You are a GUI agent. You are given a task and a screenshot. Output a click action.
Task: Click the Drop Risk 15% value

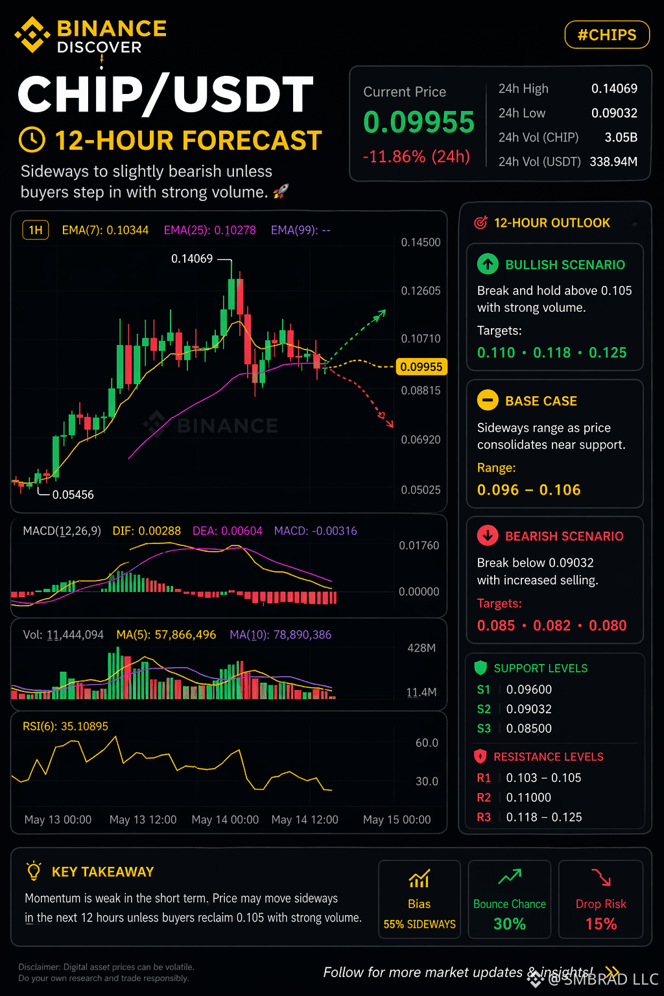[601, 924]
